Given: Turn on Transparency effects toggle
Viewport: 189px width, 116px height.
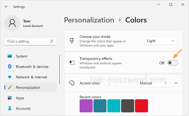Looking at the screenshot, I should pyautogui.click(x=173, y=63).
